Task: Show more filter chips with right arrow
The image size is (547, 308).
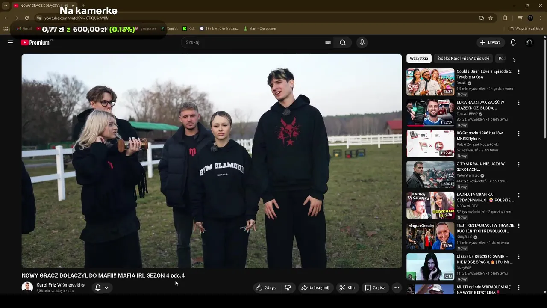Action: click(x=514, y=60)
